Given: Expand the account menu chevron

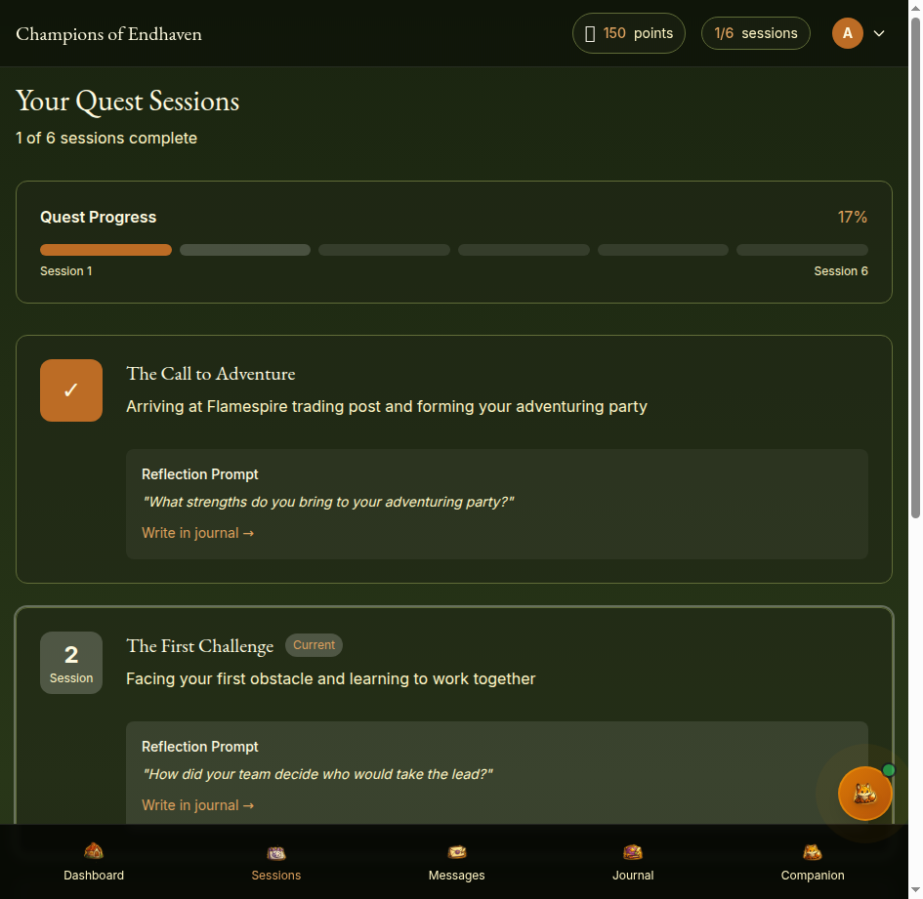Looking at the screenshot, I should tap(879, 33).
